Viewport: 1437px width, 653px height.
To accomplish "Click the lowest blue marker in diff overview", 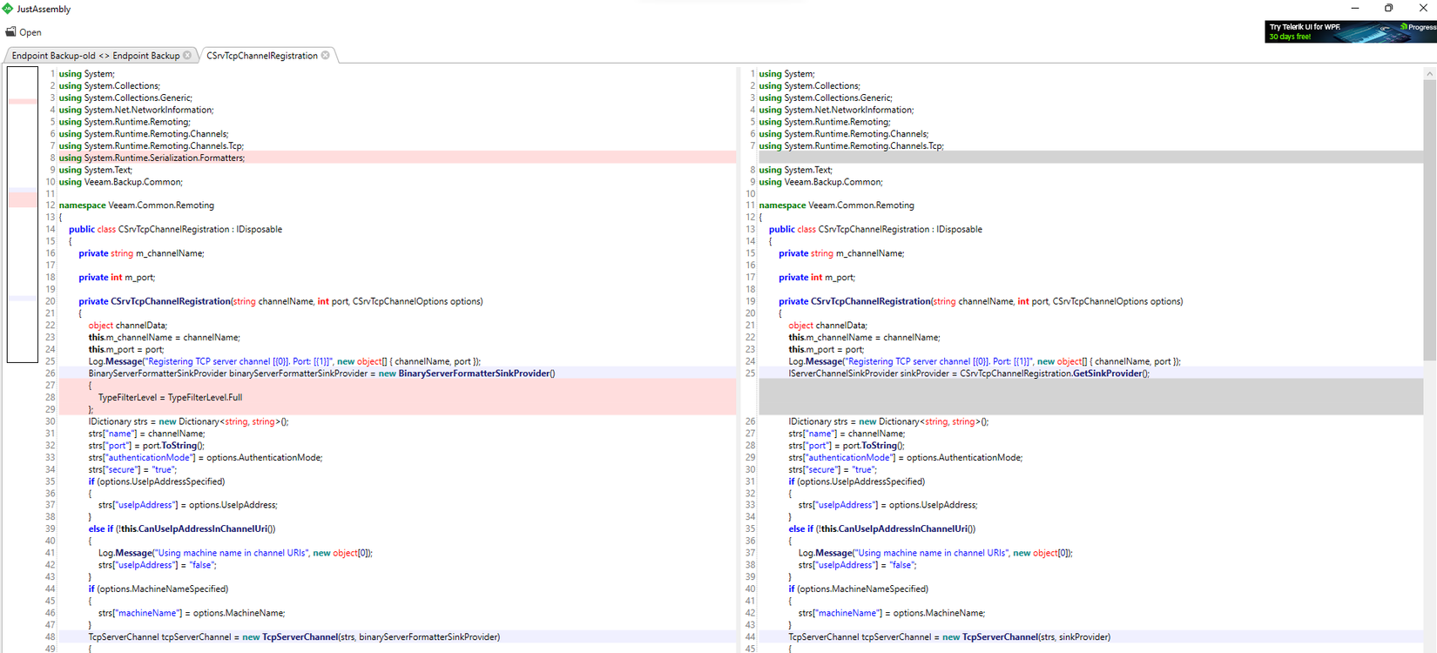I will [x=23, y=299].
